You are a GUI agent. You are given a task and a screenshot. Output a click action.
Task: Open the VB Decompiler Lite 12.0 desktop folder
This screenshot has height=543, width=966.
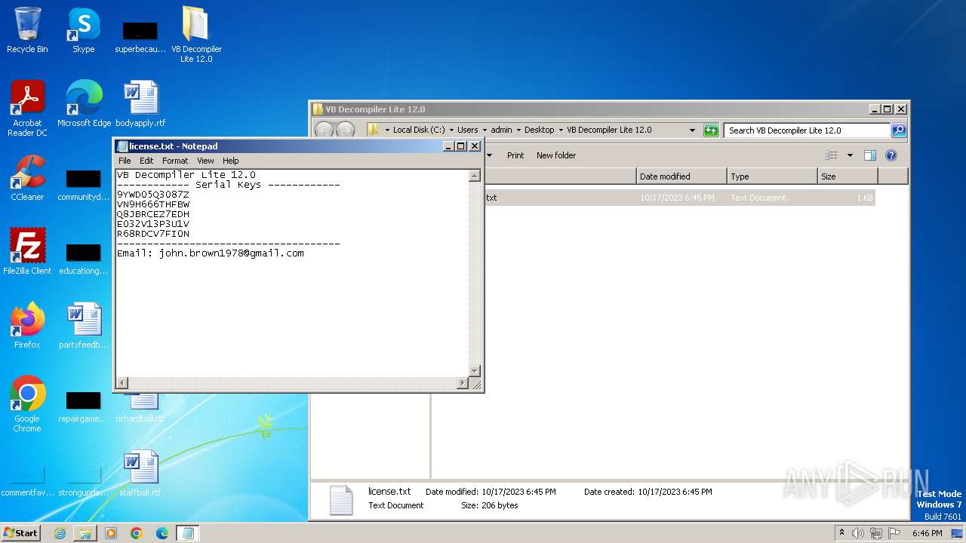196,34
